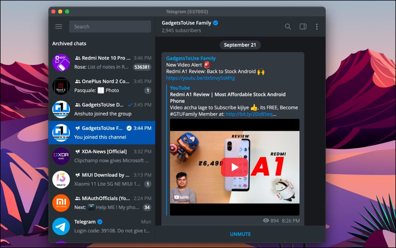
Task: Select the "Anshuto joined the group" chat
Action: 102,109
